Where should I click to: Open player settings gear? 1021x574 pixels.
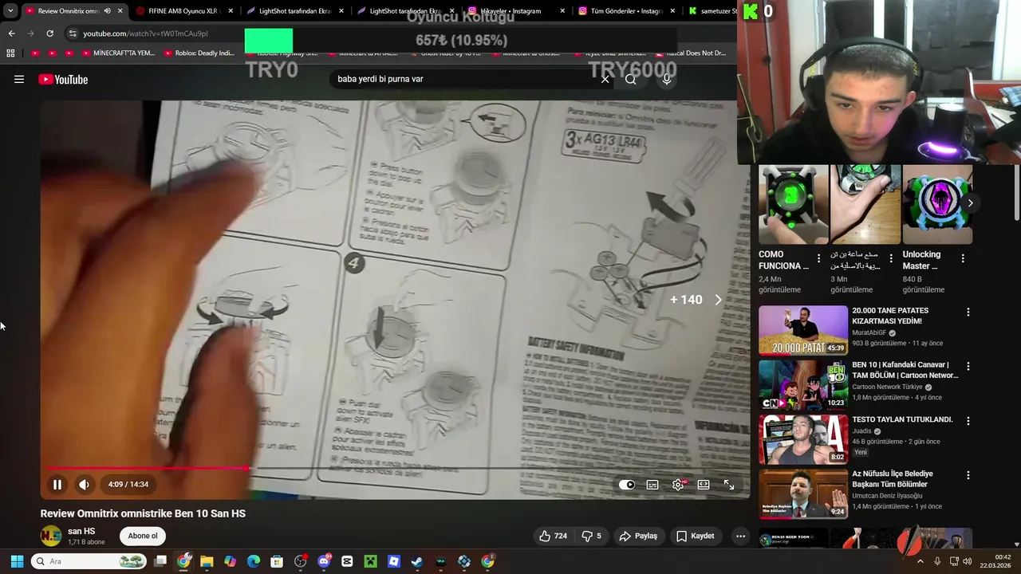click(678, 485)
